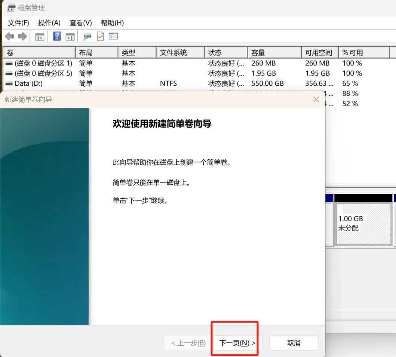Click the Rescan Disks toolbar icon
The width and height of the screenshot is (396, 357).
[x=87, y=37]
